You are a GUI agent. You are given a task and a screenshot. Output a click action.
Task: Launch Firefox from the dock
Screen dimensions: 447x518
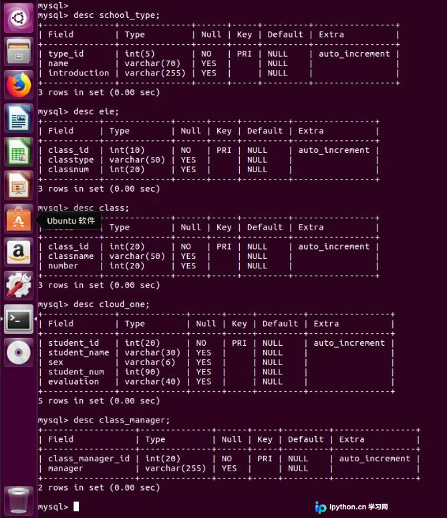[19, 85]
